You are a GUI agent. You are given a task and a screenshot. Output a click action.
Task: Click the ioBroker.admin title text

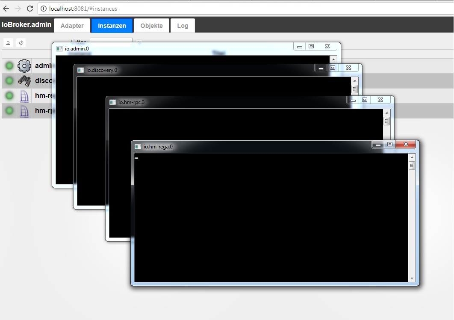click(x=26, y=24)
